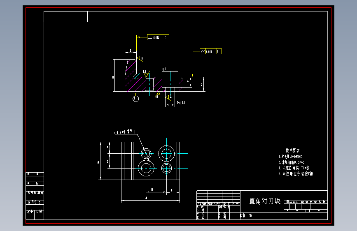Pick the yellow perpendicularity tolerance frame
Screen dimensions: 357x231
158,37
